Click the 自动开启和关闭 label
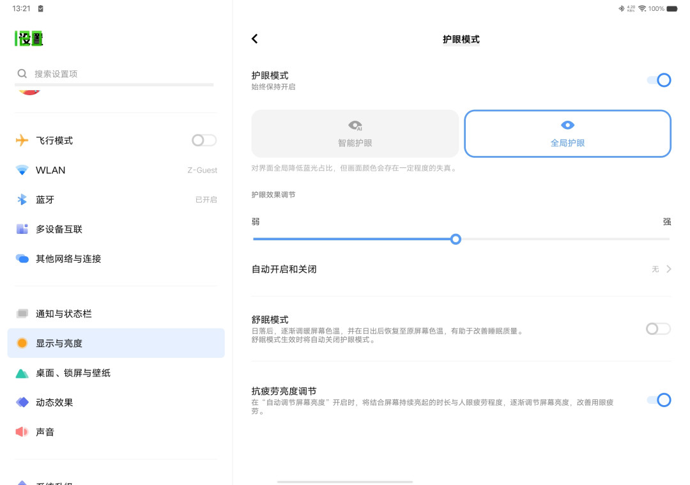 point(284,269)
